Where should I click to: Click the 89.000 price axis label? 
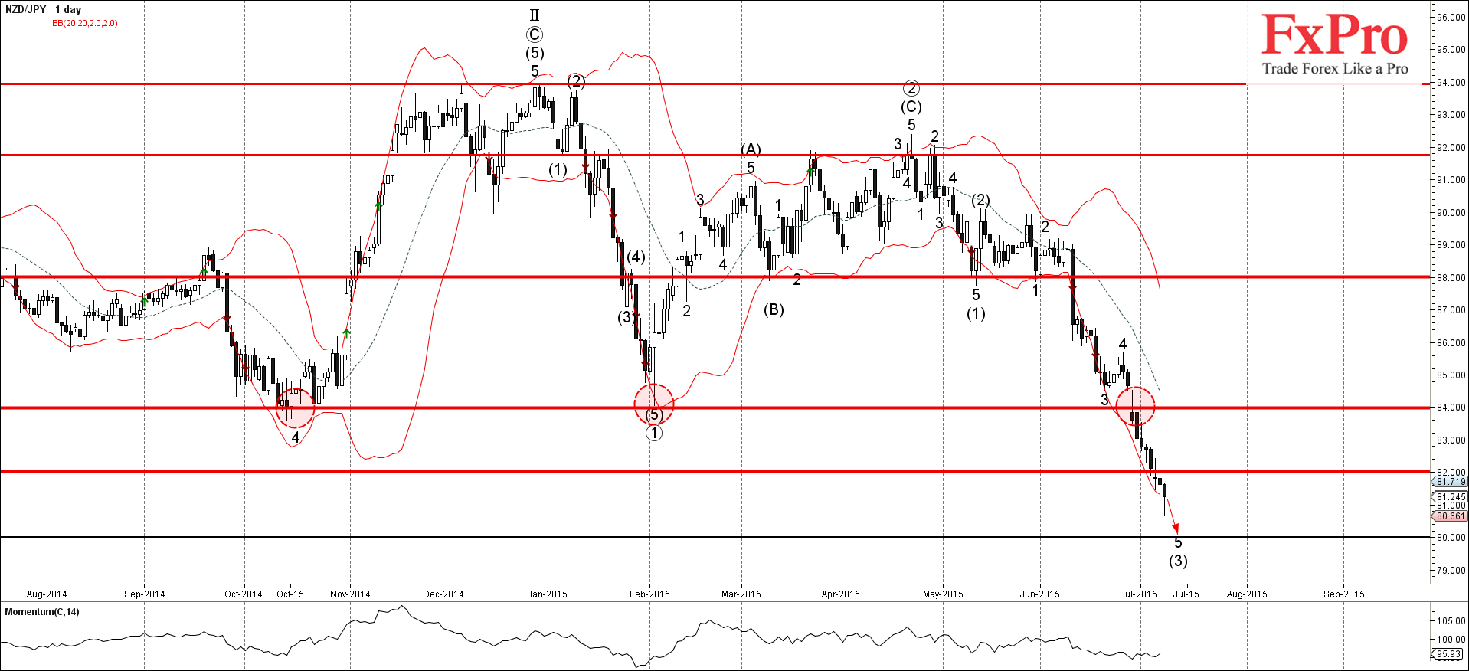1451,245
